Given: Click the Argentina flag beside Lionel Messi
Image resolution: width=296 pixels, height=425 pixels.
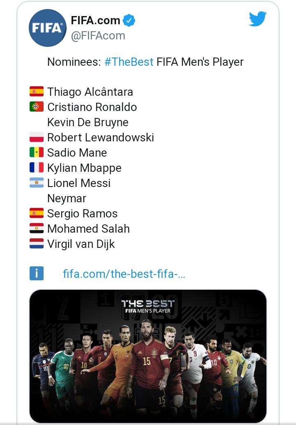Looking at the screenshot, I should [x=37, y=183].
